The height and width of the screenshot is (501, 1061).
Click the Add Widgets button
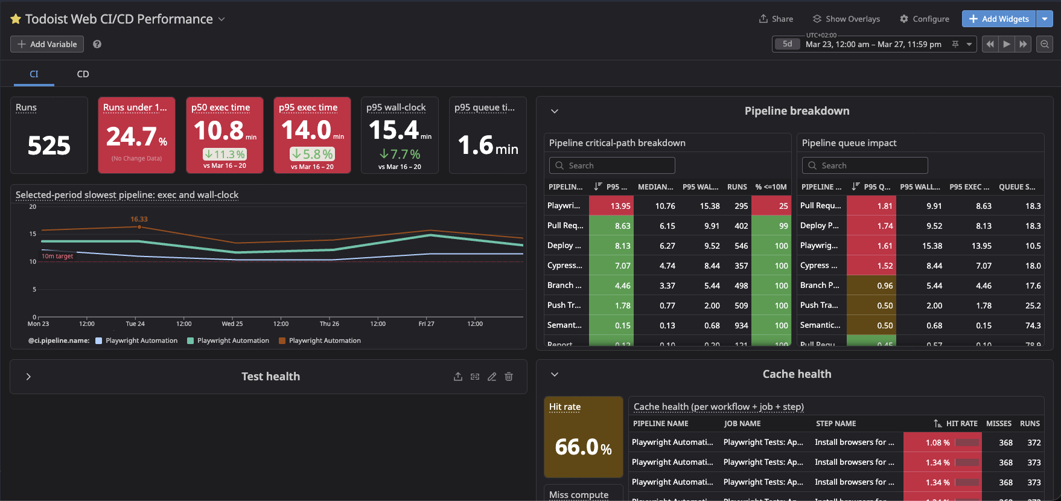click(999, 19)
